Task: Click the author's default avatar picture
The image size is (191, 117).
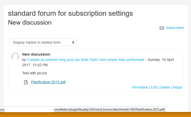Action: click(15, 57)
